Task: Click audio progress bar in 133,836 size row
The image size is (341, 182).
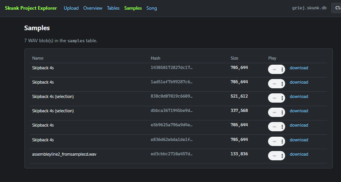Action: pos(274,156)
